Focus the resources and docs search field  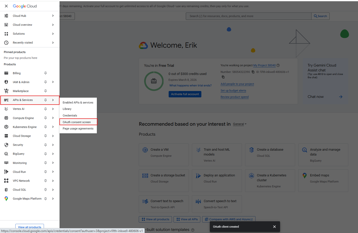248,16
